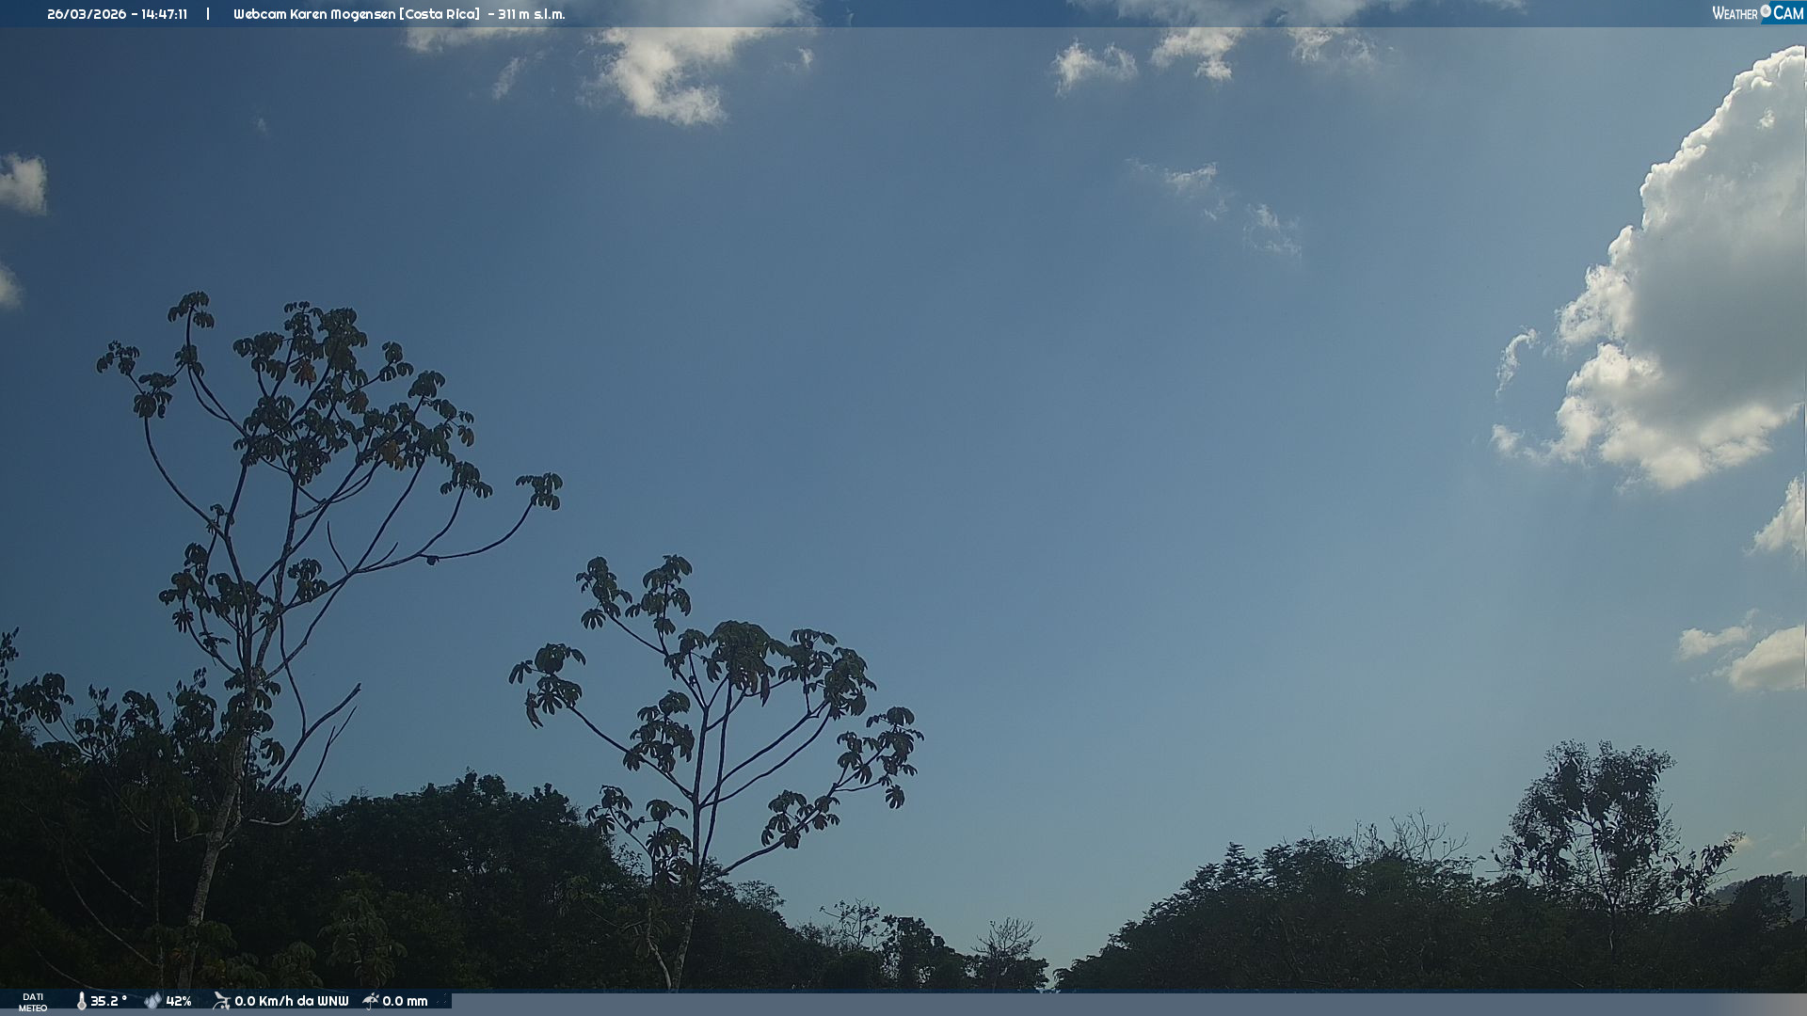The width and height of the screenshot is (1807, 1016).
Task: Click the thermometer temperature icon
Action: pos(82,1001)
